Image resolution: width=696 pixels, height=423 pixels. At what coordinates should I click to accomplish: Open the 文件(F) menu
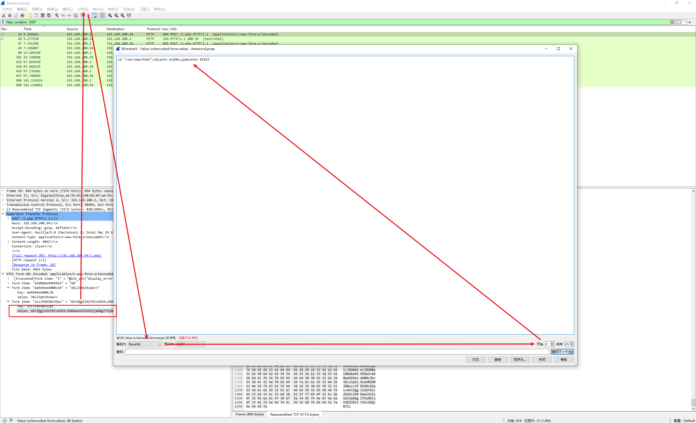click(x=7, y=9)
